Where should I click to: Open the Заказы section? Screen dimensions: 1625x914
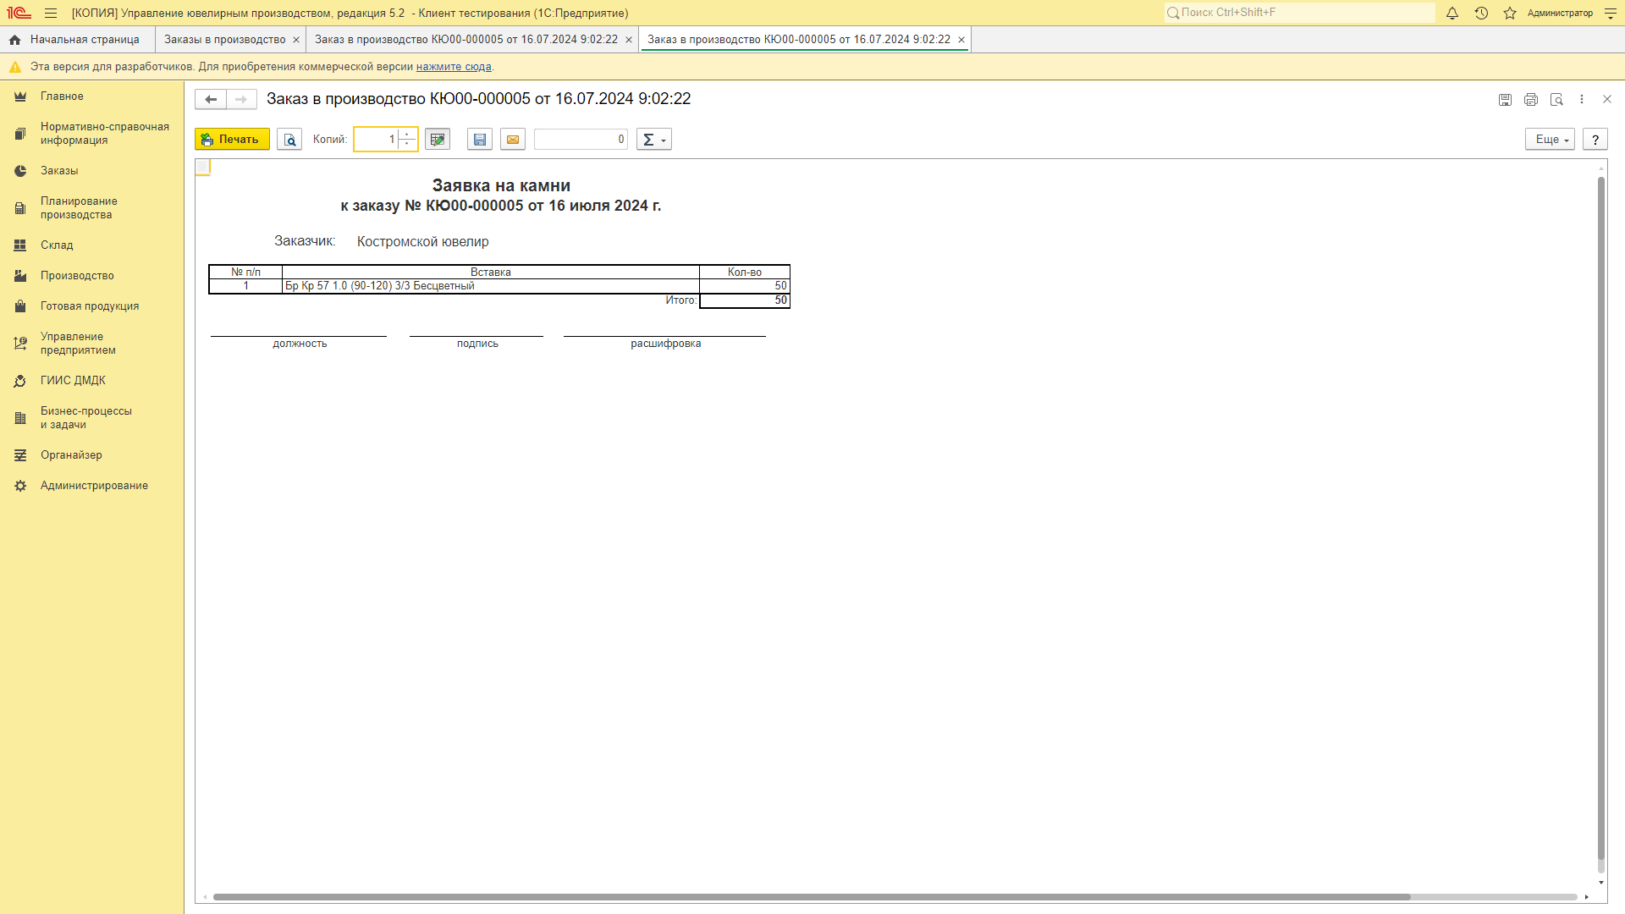click(x=91, y=171)
